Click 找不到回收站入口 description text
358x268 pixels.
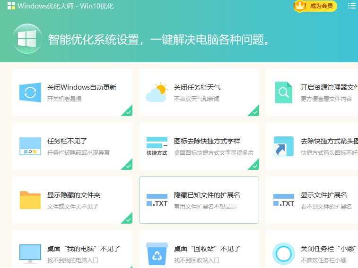pyautogui.click(x=197, y=260)
